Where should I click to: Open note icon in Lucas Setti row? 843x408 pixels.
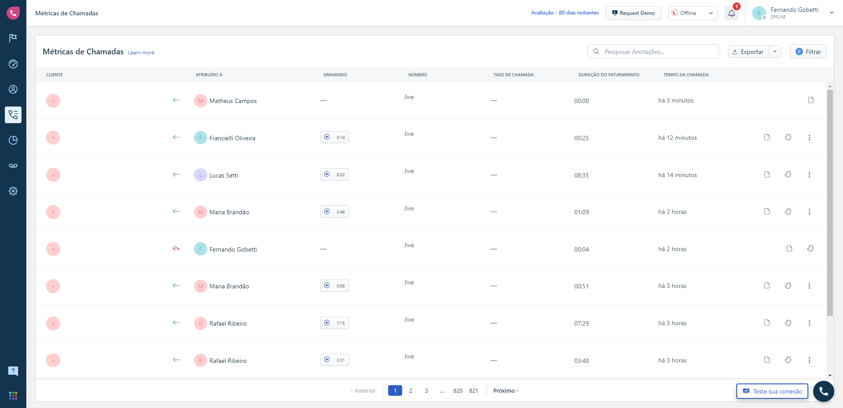(x=767, y=174)
